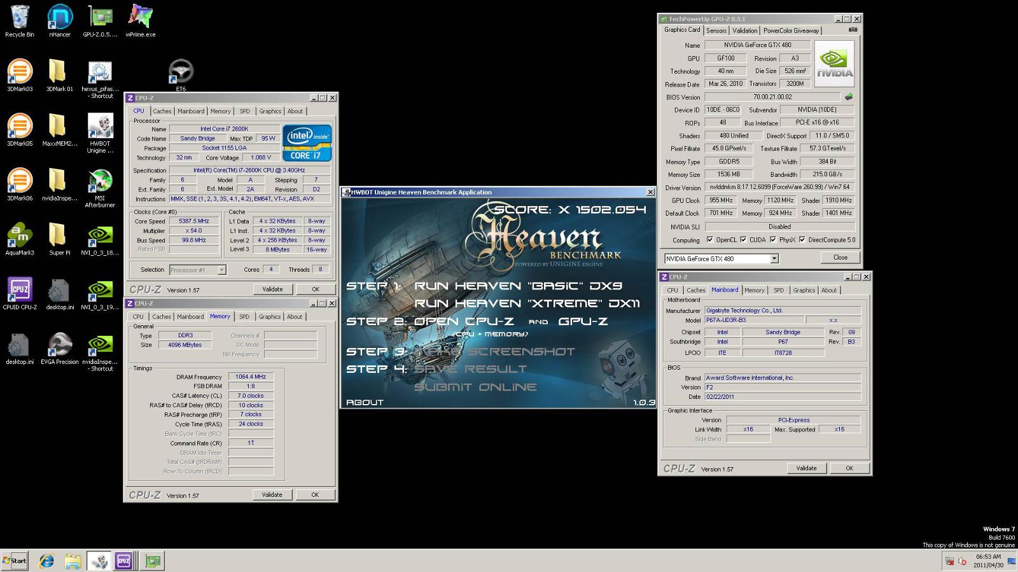Open the hexus_pifast shortcut icon
The image size is (1018, 572).
tap(100, 80)
